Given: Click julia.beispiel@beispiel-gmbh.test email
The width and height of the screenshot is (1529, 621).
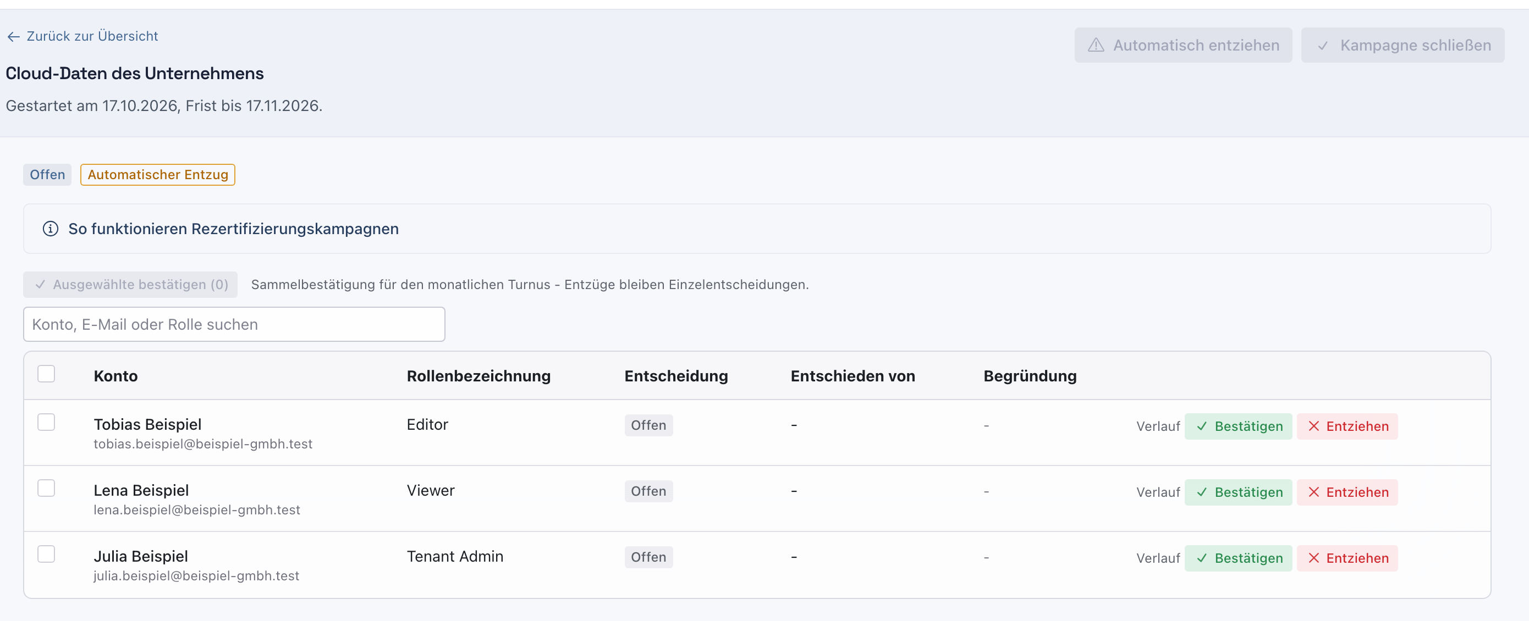Looking at the screenshot, I should (196, 576).
